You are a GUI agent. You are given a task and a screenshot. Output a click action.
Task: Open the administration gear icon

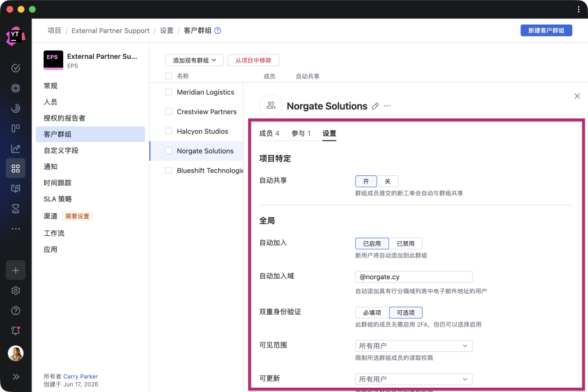(15, 291)
